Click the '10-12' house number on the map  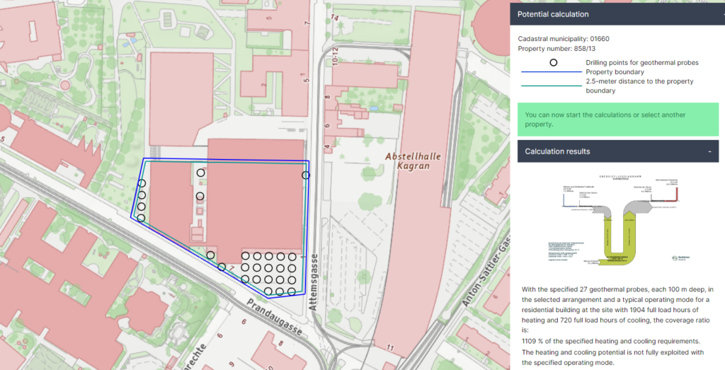click(335, 55)
